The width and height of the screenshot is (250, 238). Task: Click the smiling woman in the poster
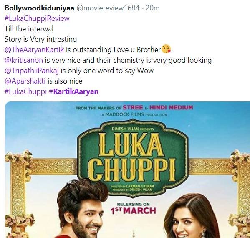pos(191,216)
